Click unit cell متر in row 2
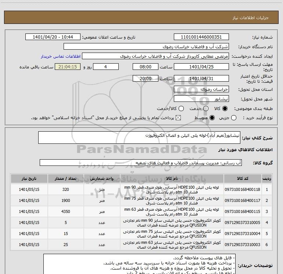 [102, 200]
